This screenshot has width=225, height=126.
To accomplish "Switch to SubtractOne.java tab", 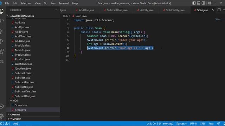I will 116,10.
